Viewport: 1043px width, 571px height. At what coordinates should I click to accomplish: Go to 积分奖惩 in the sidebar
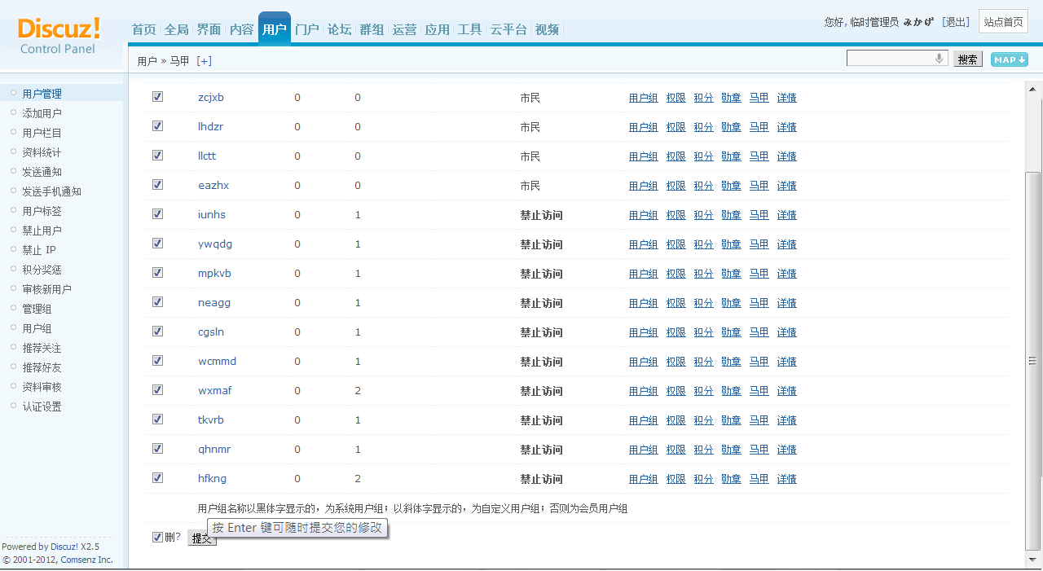42,270
